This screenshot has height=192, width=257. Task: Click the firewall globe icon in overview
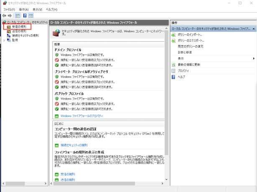click(57, 33)
